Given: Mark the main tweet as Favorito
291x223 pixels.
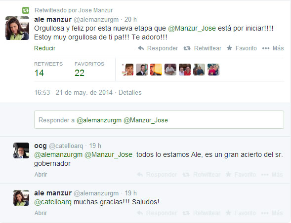Looking at the screenshot, I should point(242,48).
